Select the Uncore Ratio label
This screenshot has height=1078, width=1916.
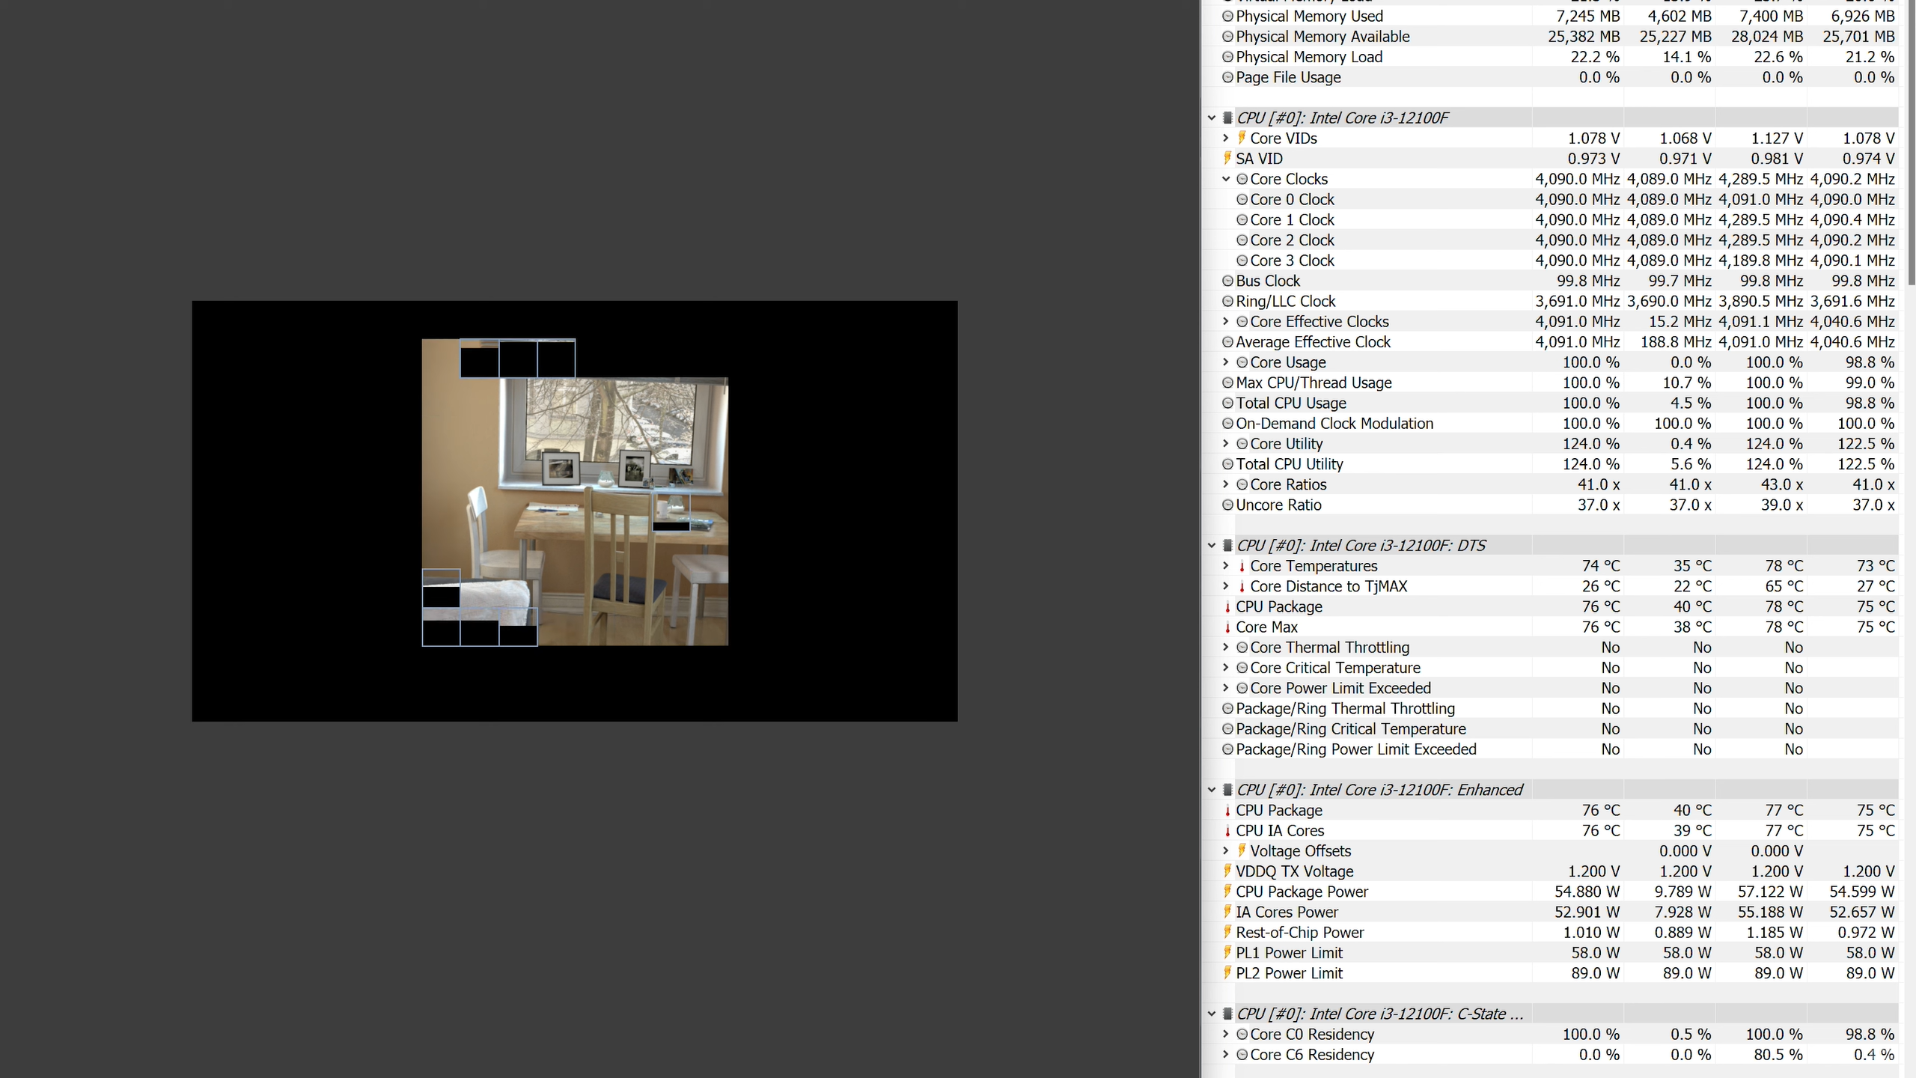click(1278, 505)
